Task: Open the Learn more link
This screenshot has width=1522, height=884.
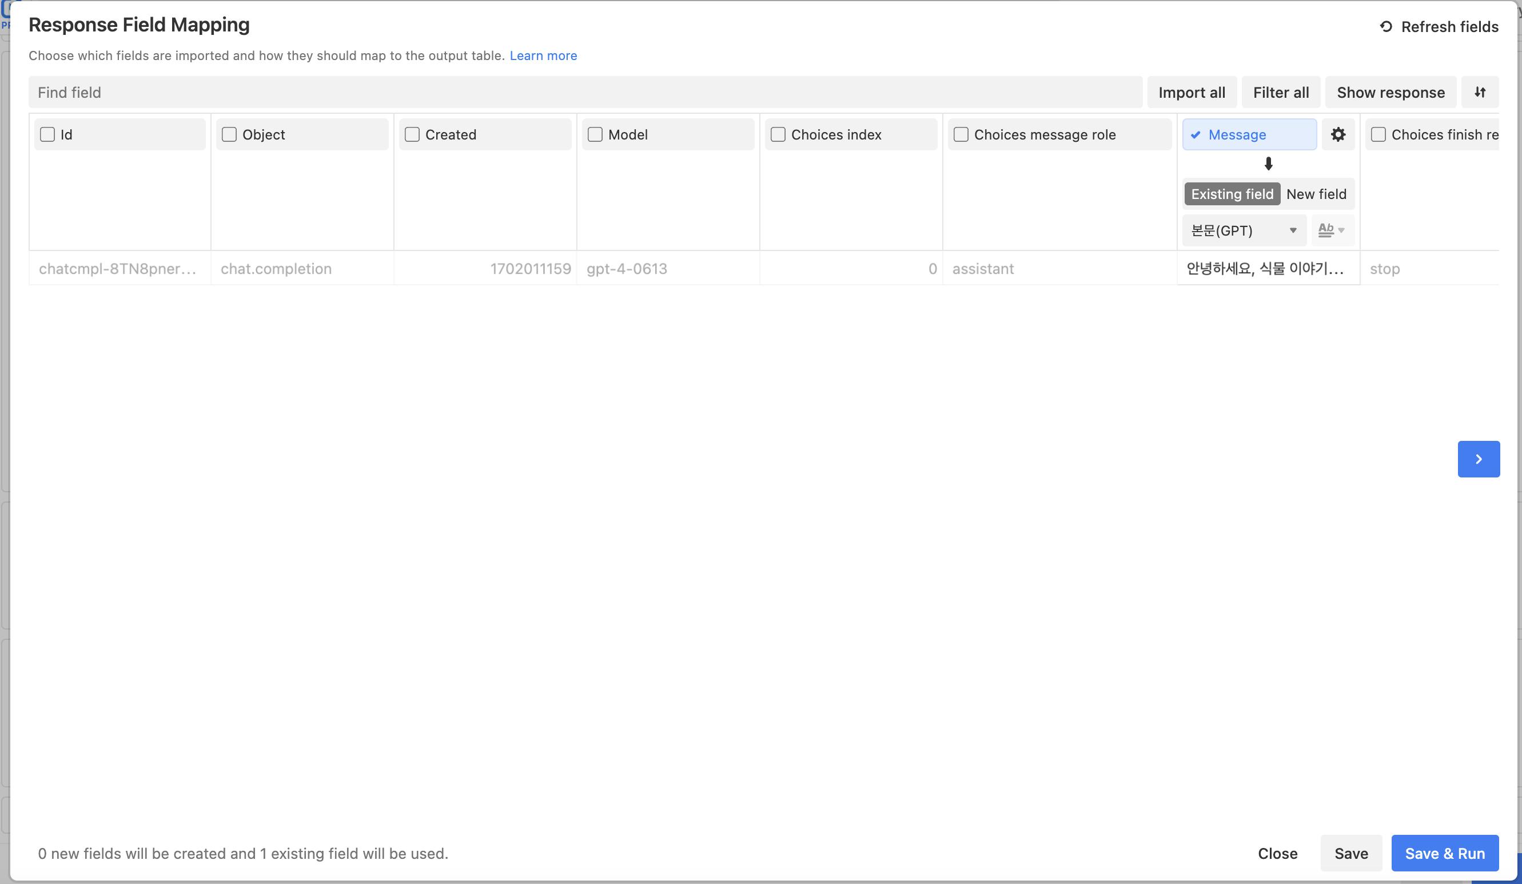Action: click(x=543, y=55)
